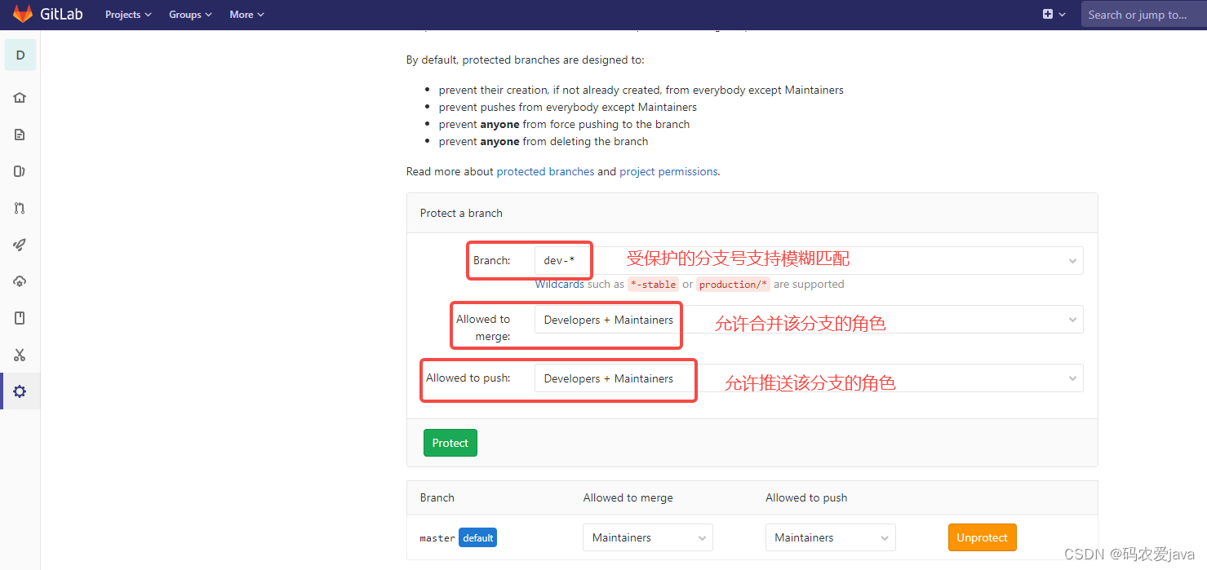Expand the Allowed to push dropdown in form

click(809, 378)
